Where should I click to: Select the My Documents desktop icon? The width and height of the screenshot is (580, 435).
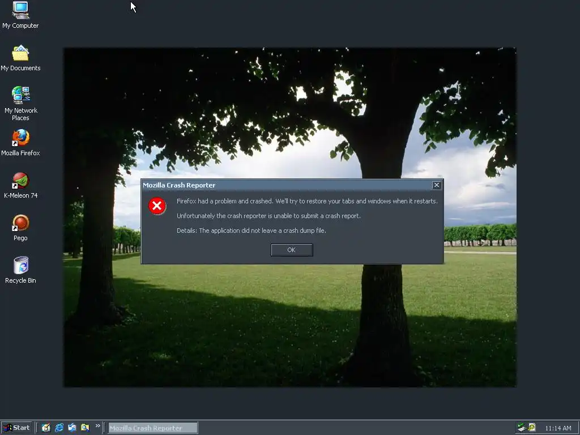[20, 58]
